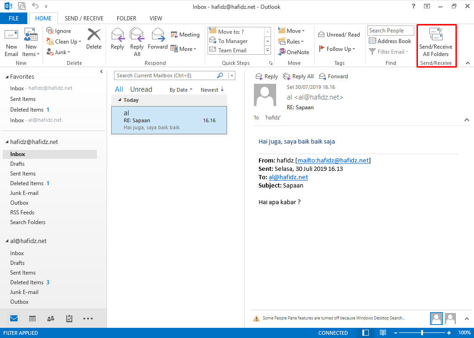The width and height of the screenshot is (474, 338).
Task: Switch to the FOLDER tab
Action: 126,19
